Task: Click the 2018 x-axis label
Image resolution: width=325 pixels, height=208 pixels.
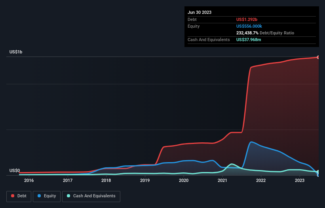Action: click(x=106, y=180)
